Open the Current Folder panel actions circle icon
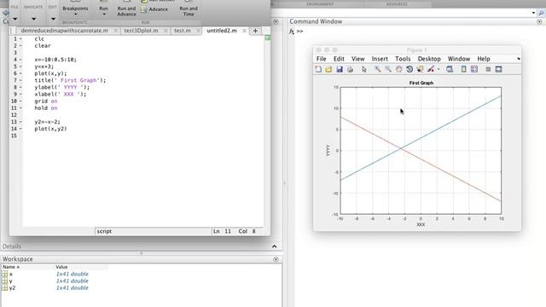Viewport: 546px width, 307px height. [276, 21]
